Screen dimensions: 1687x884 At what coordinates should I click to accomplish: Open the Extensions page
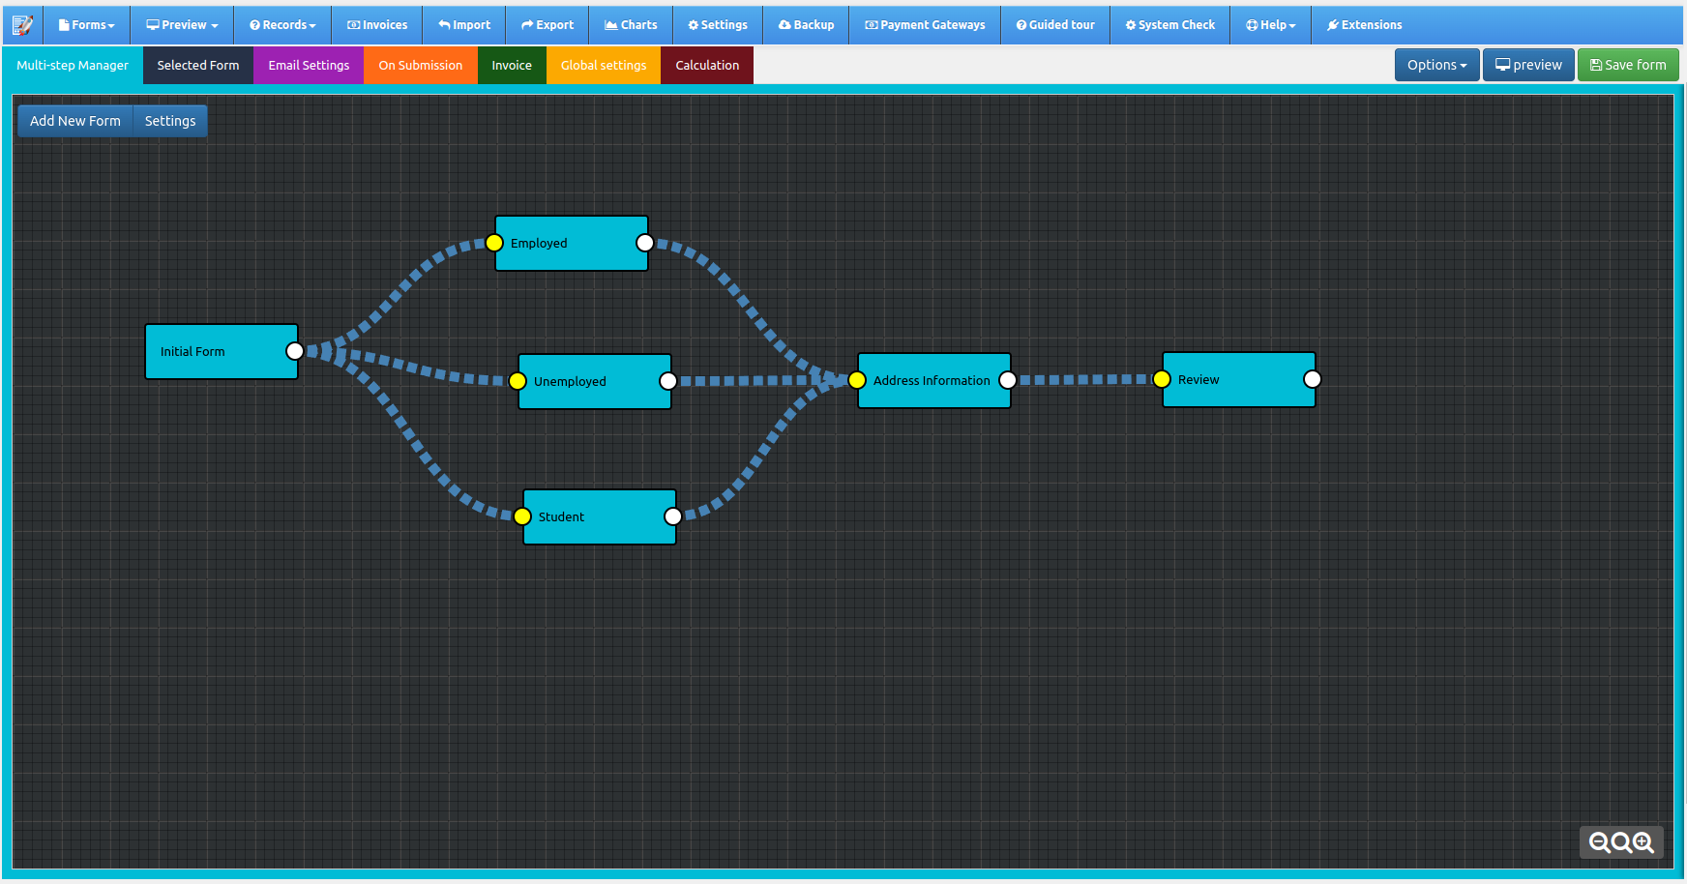1364,25
